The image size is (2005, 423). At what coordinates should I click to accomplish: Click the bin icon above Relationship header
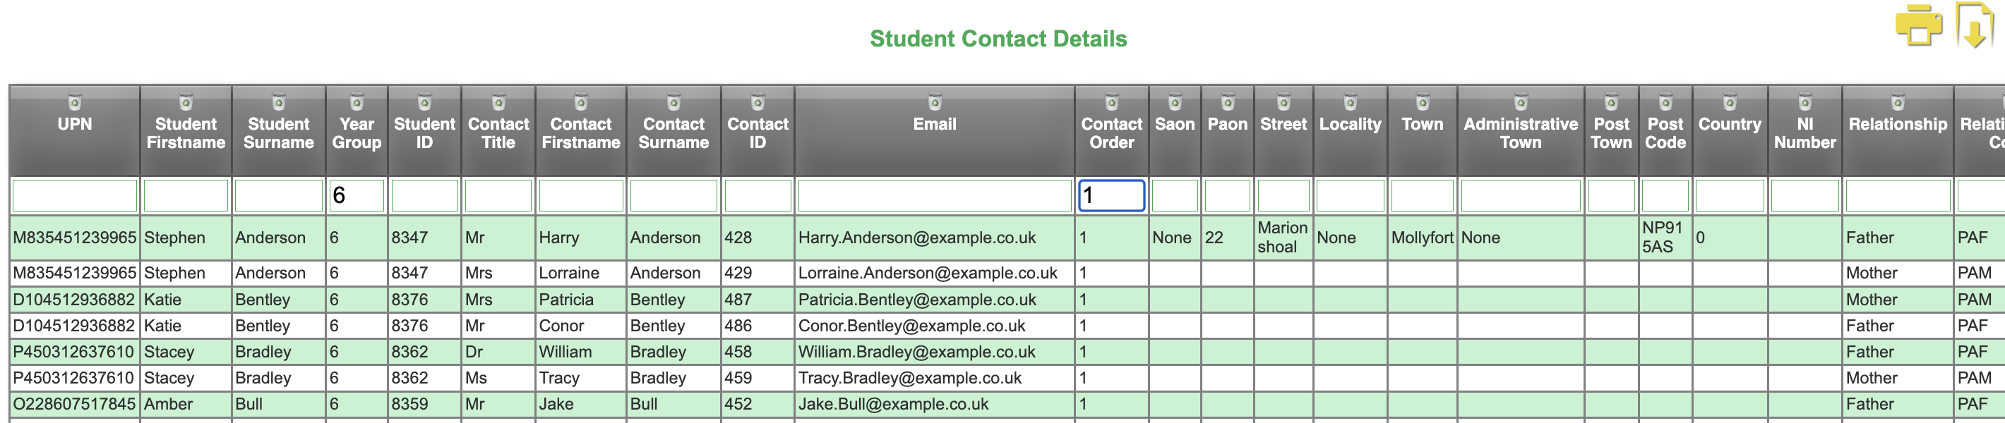[1898, 102]
